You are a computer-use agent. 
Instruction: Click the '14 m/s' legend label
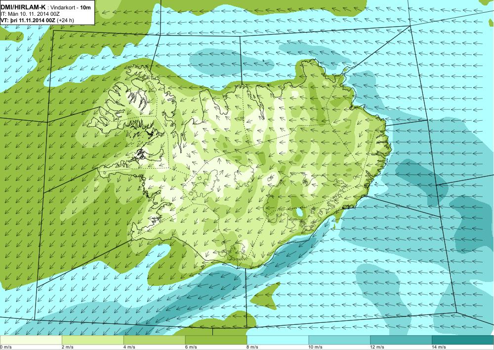tap(439, 347)
